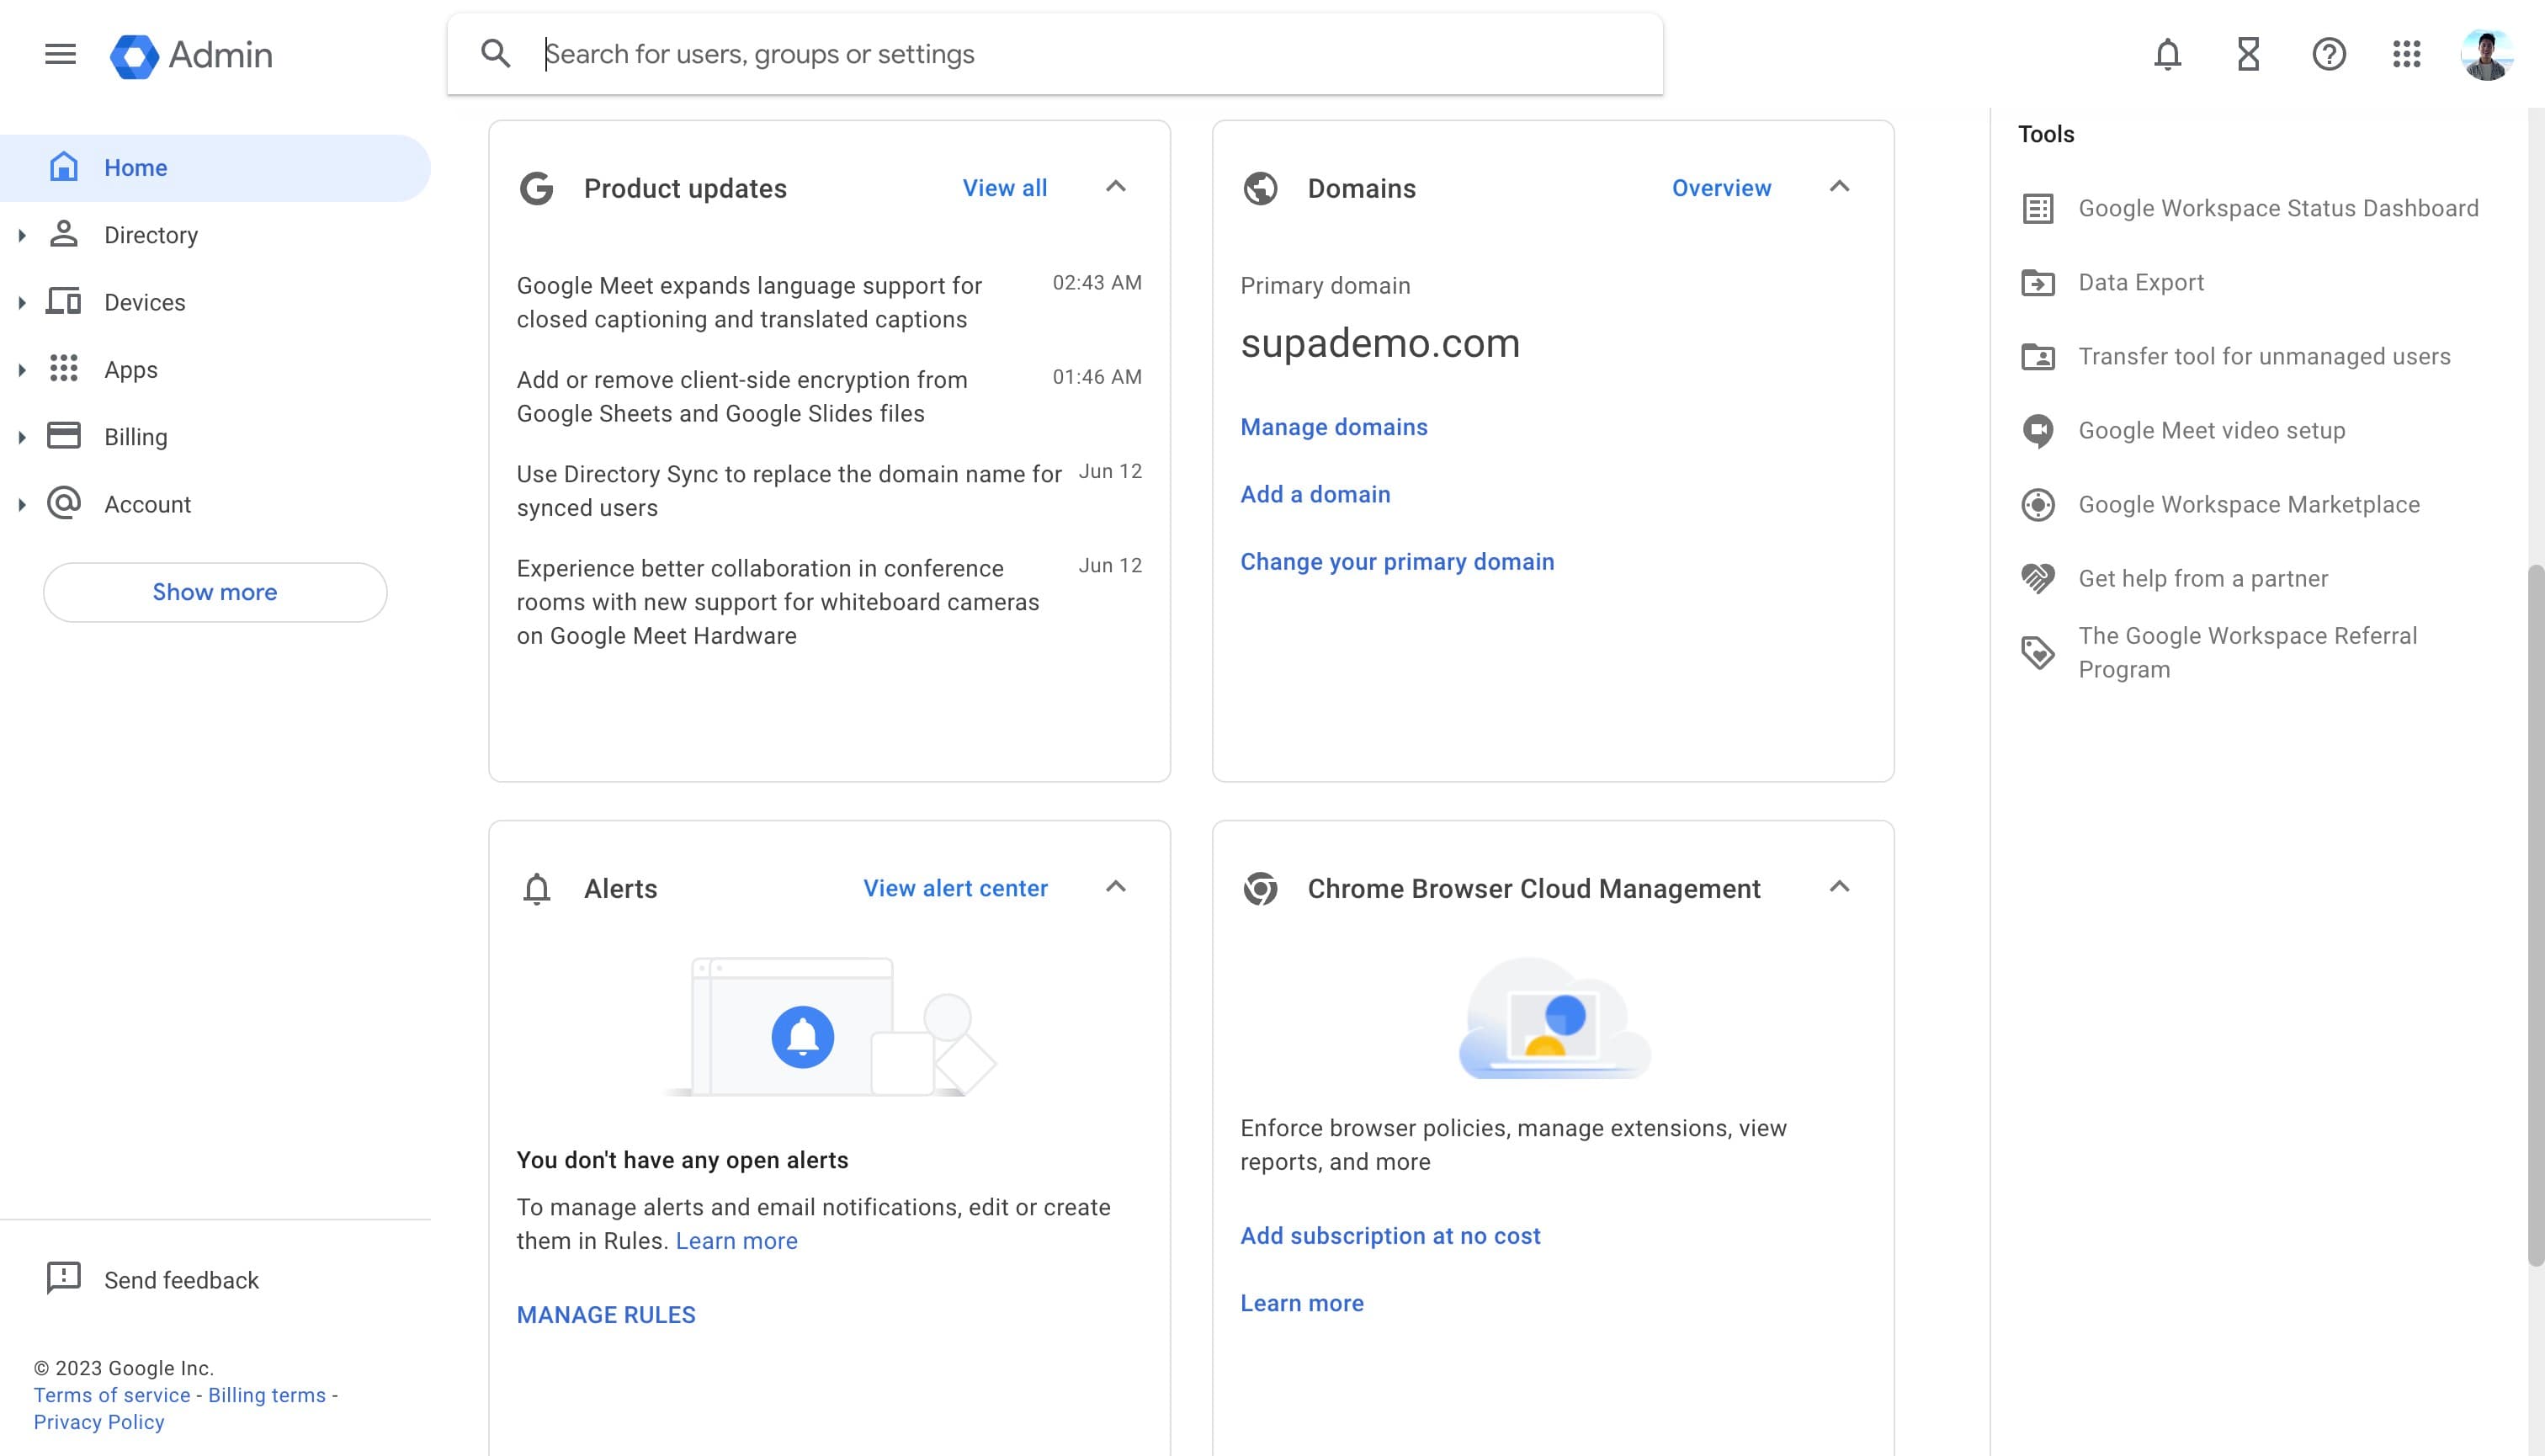
Task: Expand the Devices tree arrow
Action: click(22, 303)
